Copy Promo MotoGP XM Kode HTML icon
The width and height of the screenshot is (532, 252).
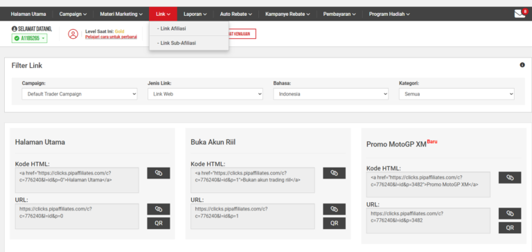[x=510, y=177]
